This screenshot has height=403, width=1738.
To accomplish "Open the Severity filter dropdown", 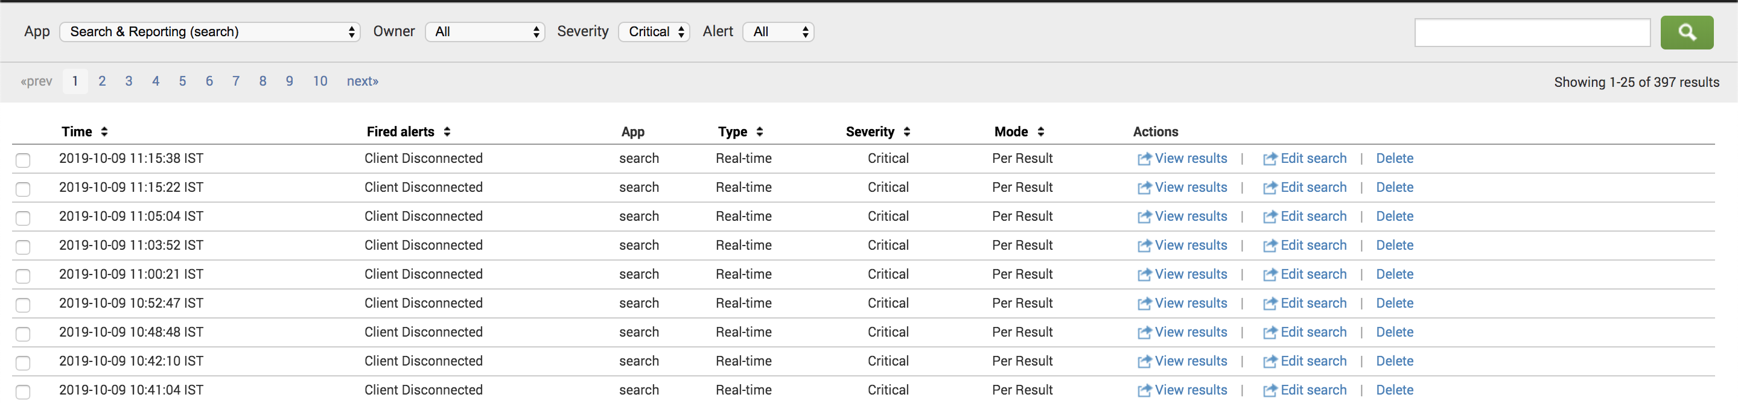I will [x=653, y=32].
